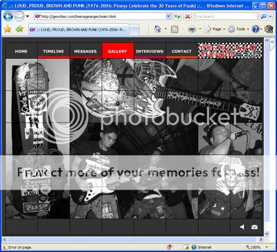Select the TIMELINE navigation tab
The image size is (277, 252).
coord(53,51)
